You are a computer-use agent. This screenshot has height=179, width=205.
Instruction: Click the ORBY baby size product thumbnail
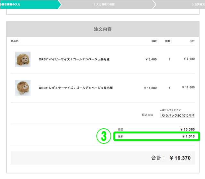23,59
